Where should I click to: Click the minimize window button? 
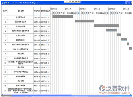(x=126, y=3)
